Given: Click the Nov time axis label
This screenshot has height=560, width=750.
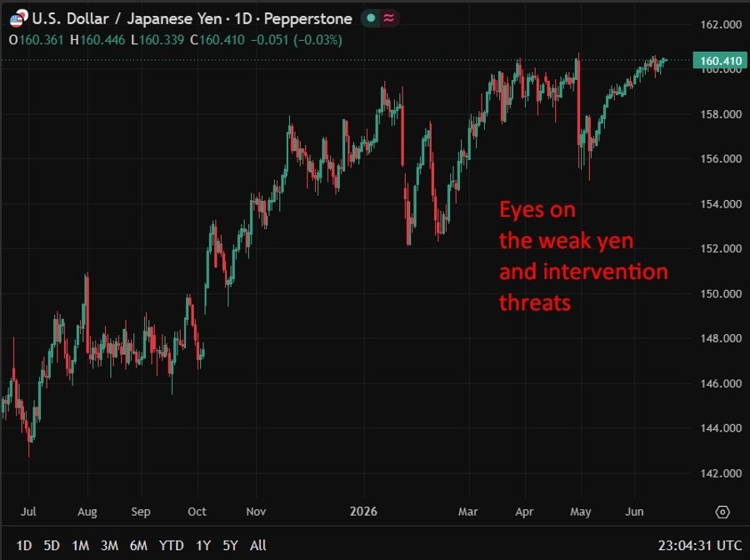Looking at the screenshot, I should tap(256, 512).
